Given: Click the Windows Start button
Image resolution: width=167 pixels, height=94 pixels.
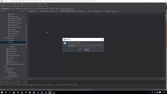Looking at the screenshot, I should pyautogui.click(x=2, y=92).
